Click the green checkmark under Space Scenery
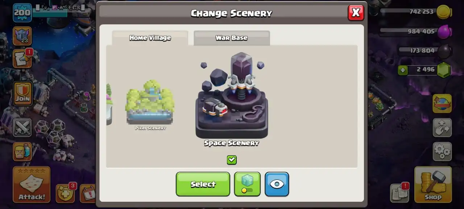 (232, 160)
